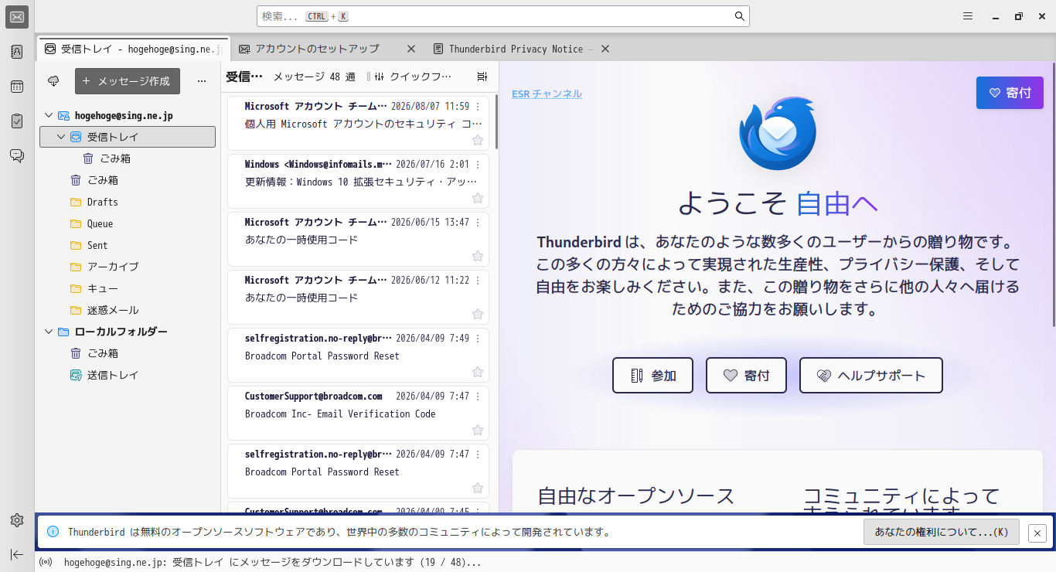Collapse the 受信トレイ folder expander

coord(61,137)
